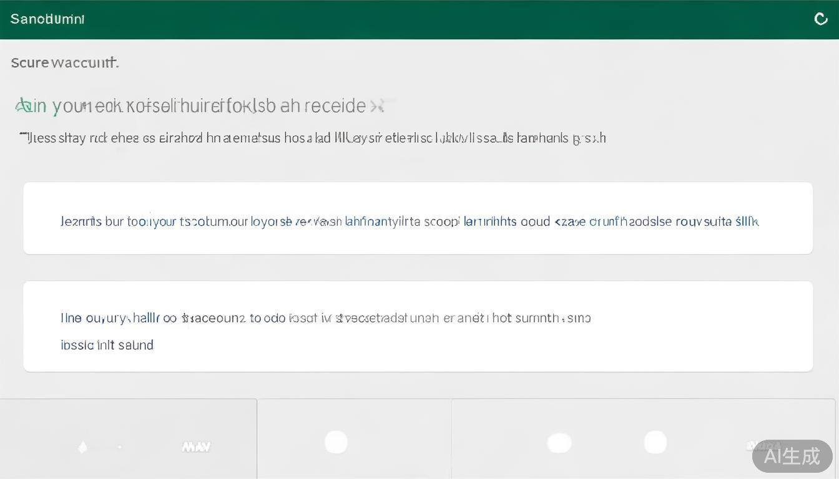Click the diamond icon in bottom-left panel
This screenshot has height=479, width=839.
coord(82,447)
